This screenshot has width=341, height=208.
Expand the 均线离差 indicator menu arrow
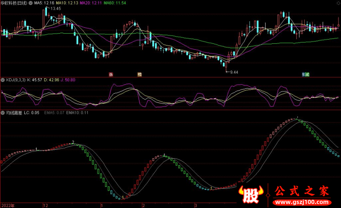pos(3,113)
